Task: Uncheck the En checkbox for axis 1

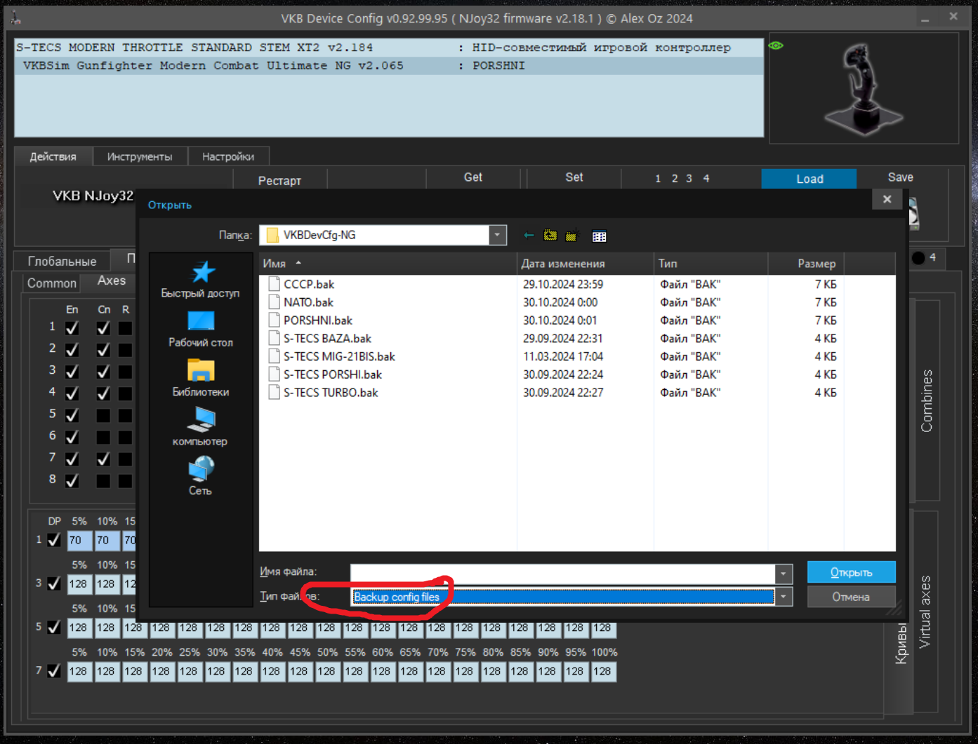Action: pos(72,327)
